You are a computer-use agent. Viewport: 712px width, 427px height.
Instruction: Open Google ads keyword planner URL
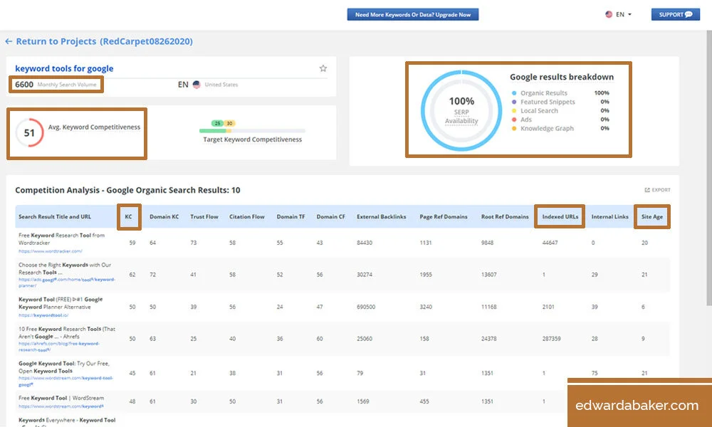(67, 283)
